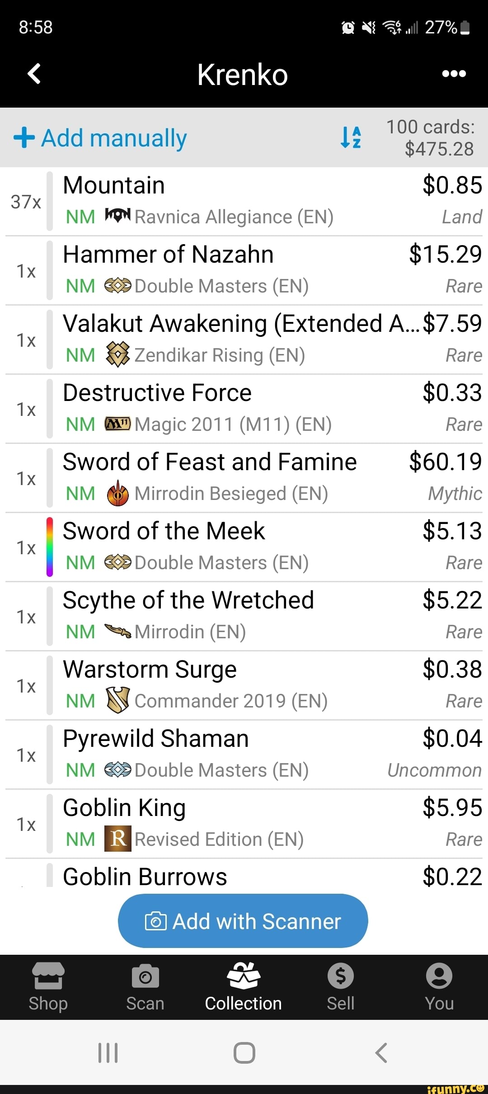488x1094 pixels.
Task: Tap the 100 cards total value summary
Action: [x=430, y=138]
